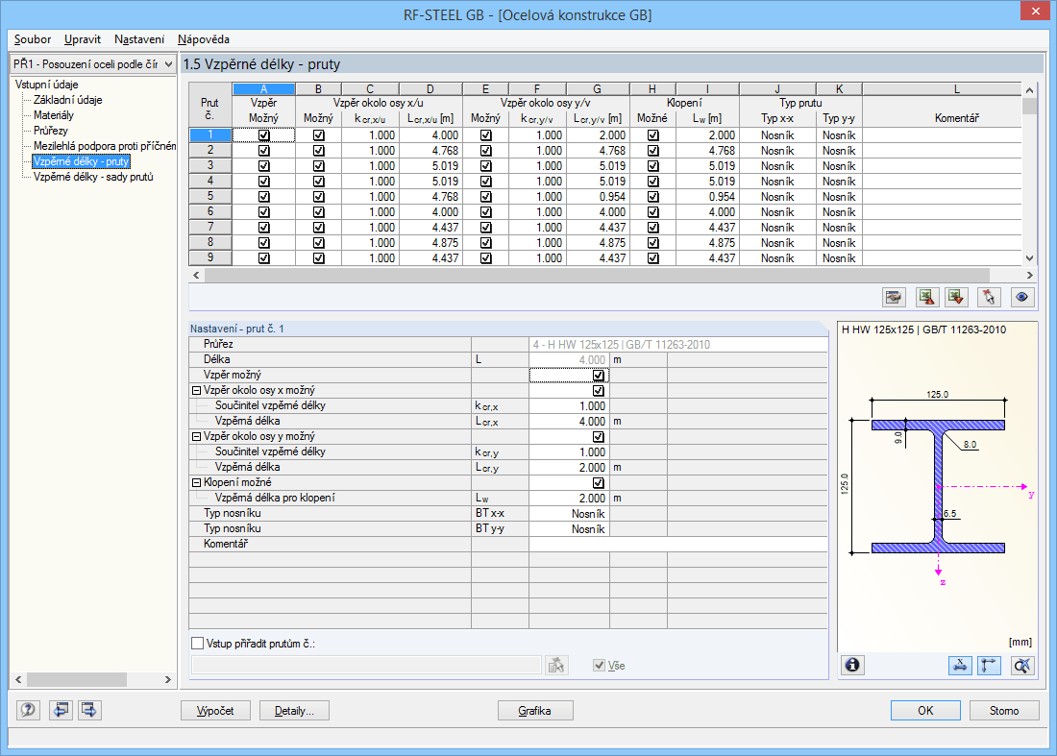Click the table vertical scrollbar thumb
This screenshot has width=1057, height=756.
click(x=1029, y=107)
